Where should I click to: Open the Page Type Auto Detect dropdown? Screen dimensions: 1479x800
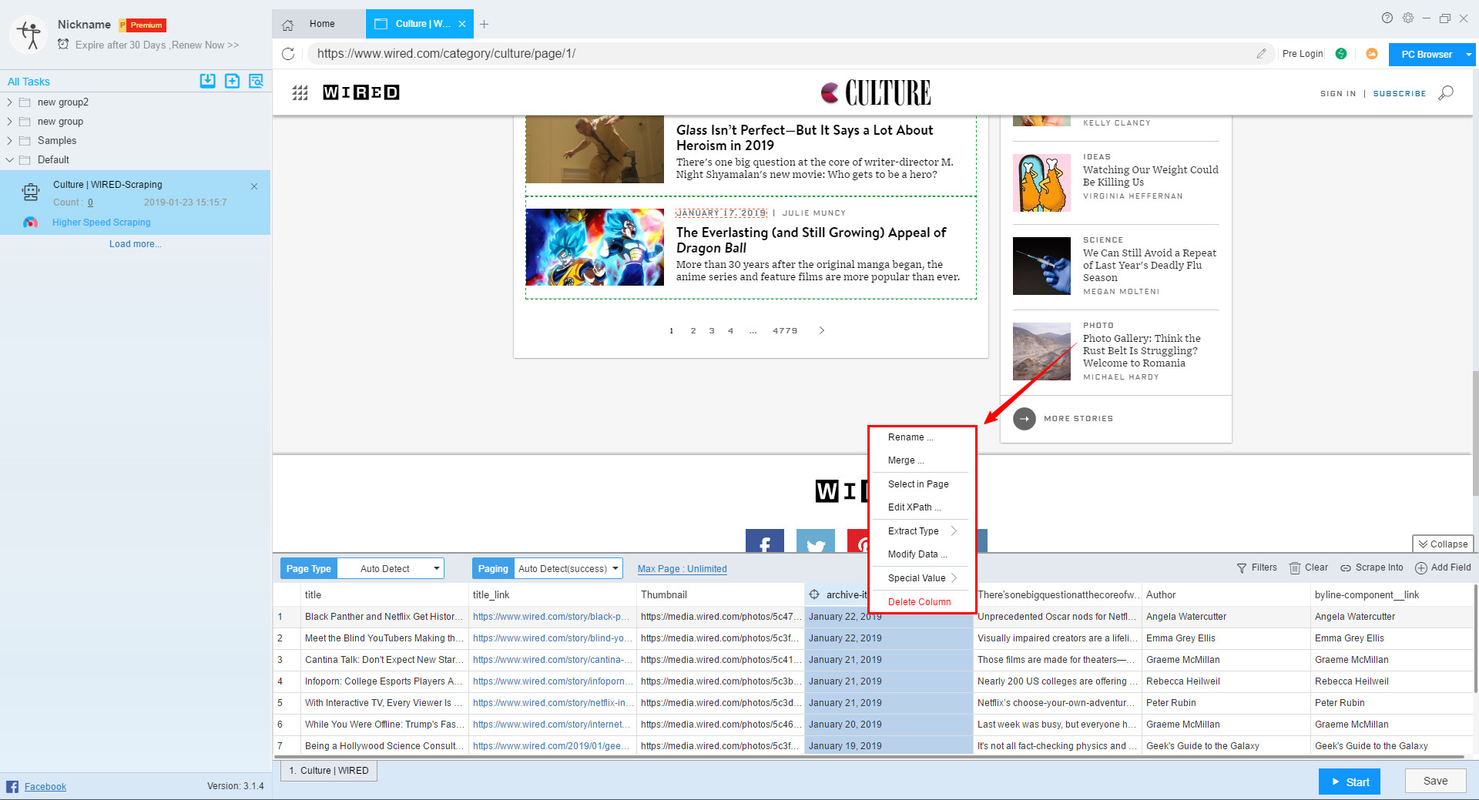[x=391, y=568]
